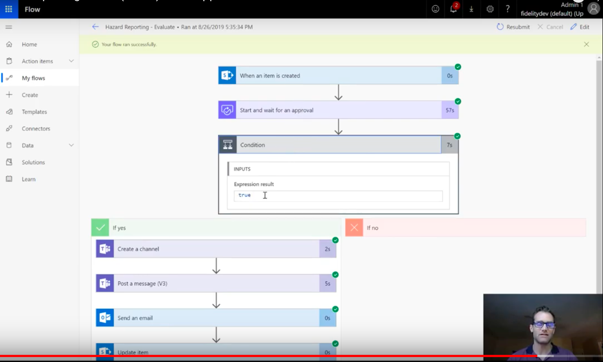
Task: Expand the Send an email step
Action: pos(216,318)
